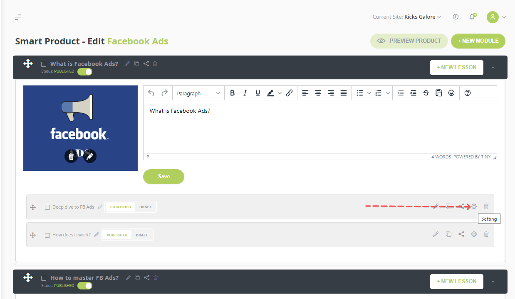Toggle underline formatting
515x299 pixels.
(258, 93)
